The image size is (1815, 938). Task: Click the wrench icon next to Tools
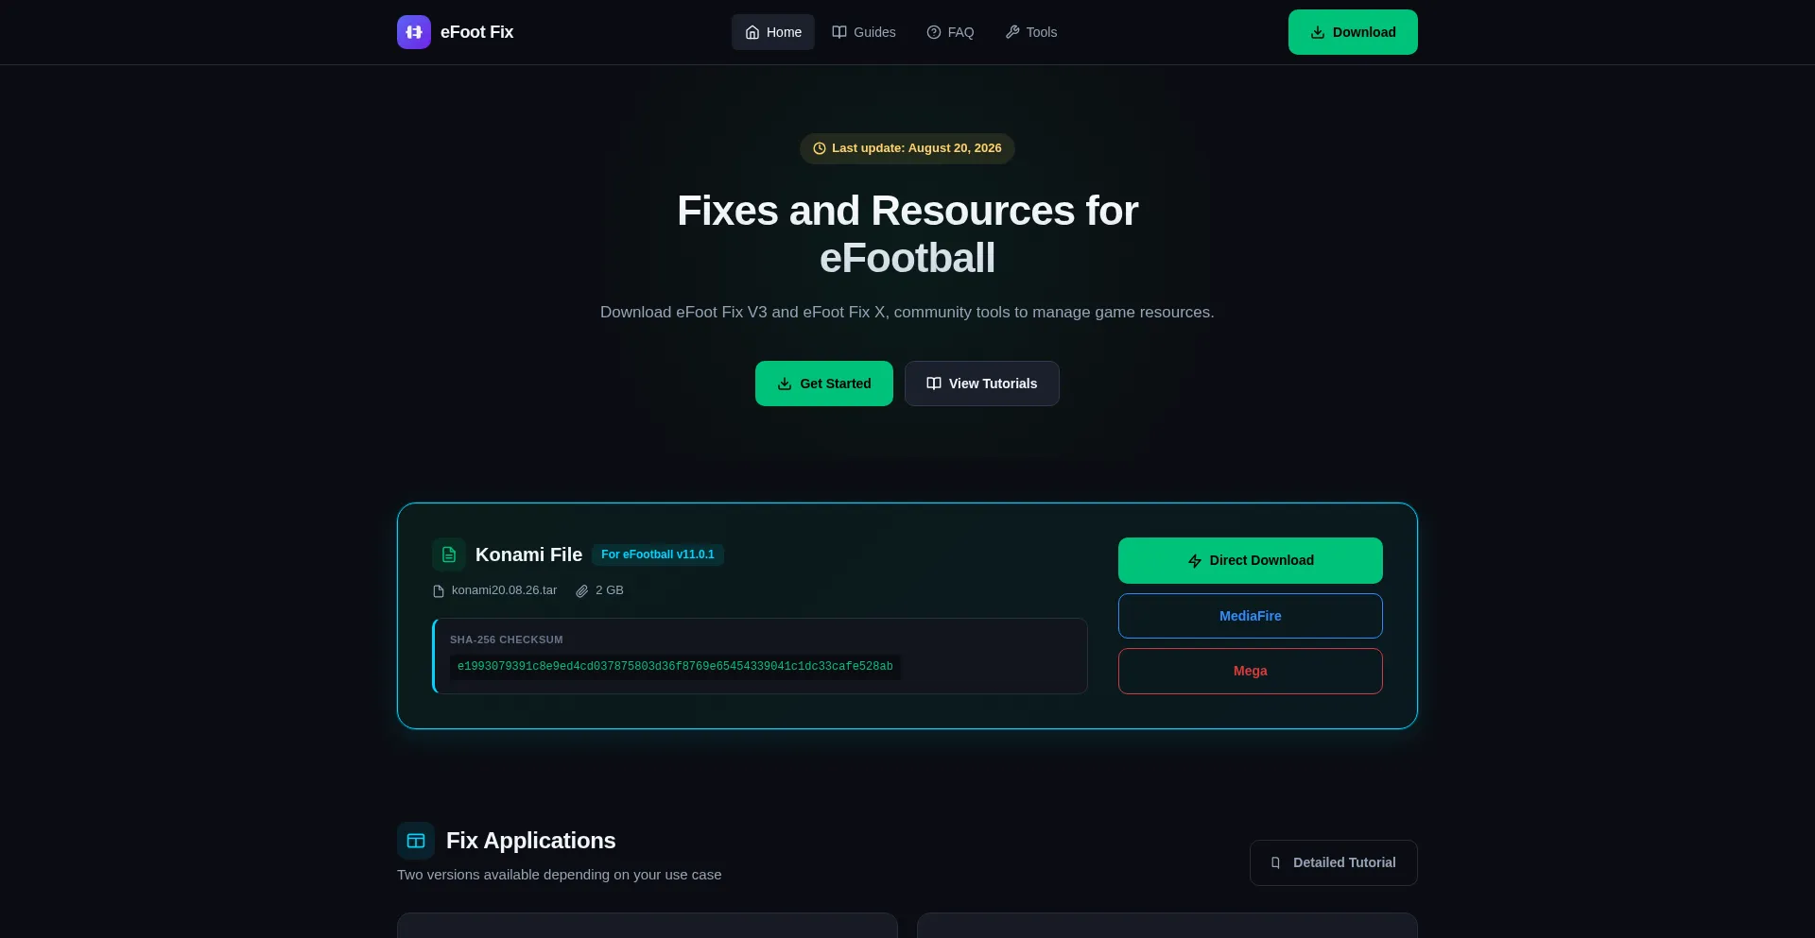point(1012,32)
